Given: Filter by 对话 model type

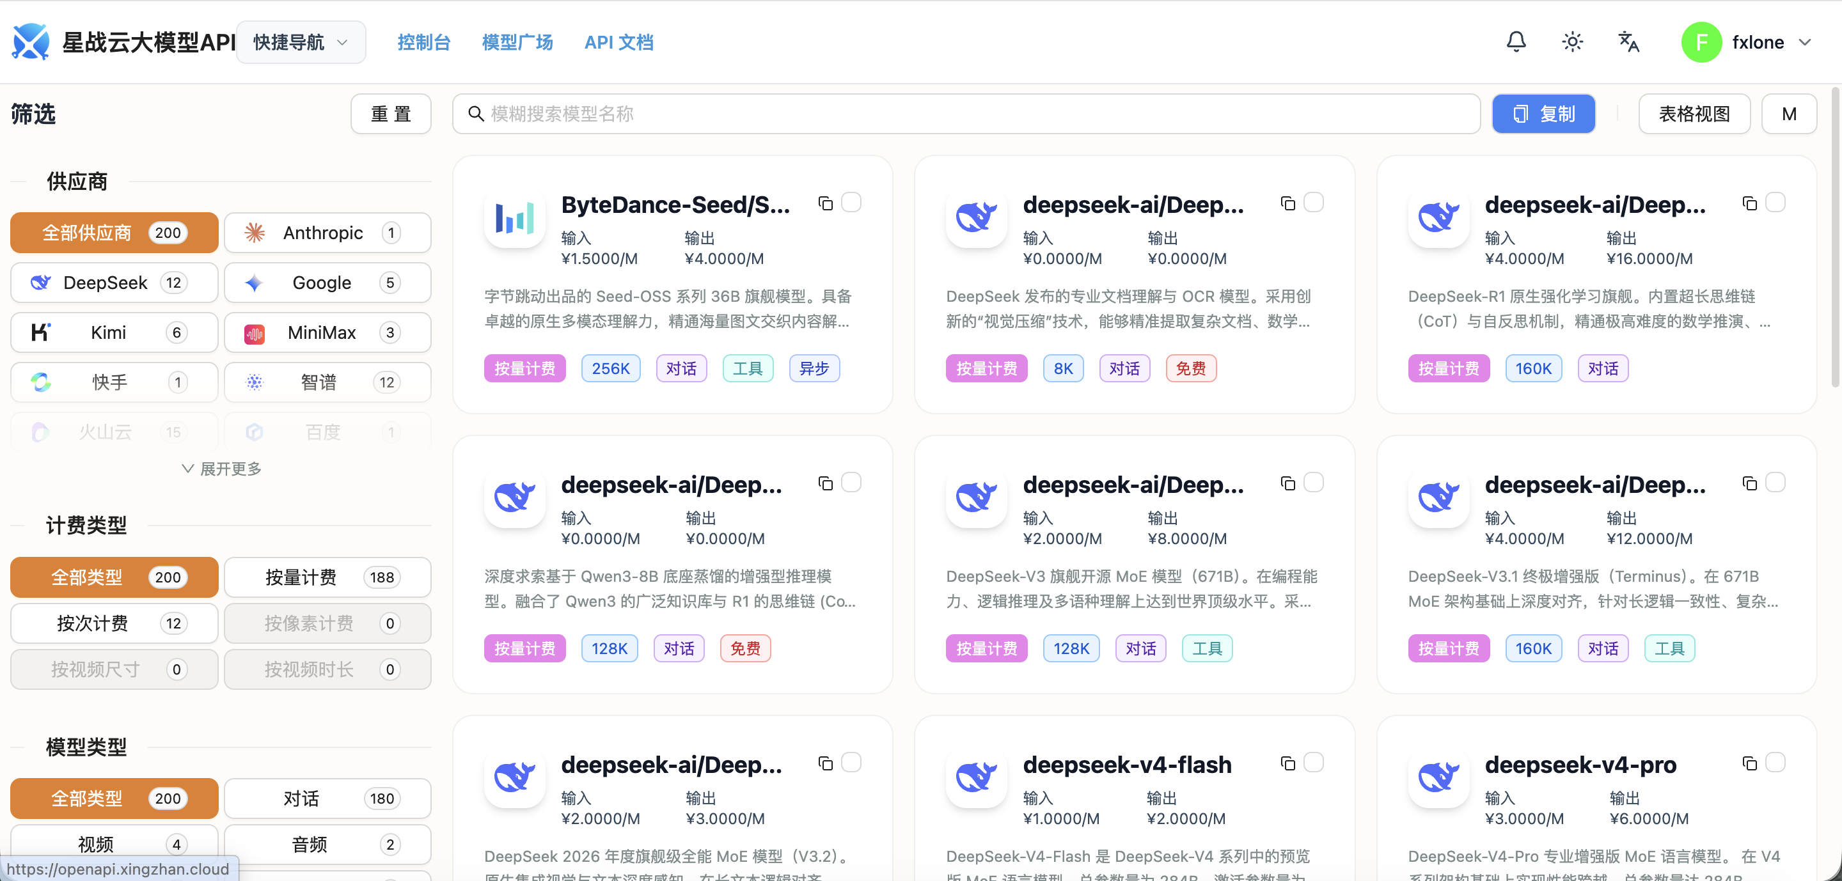Looking at the screenshot, I should [327, 799].
